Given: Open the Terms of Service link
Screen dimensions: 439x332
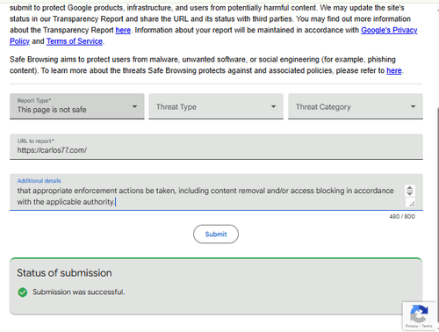Looking at the screenshot, I should [x=75, y=41].
